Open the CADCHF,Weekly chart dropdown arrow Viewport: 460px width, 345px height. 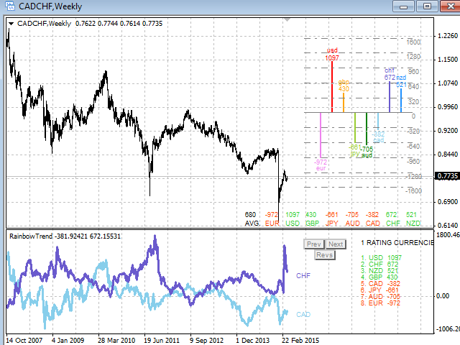(11, 23)
